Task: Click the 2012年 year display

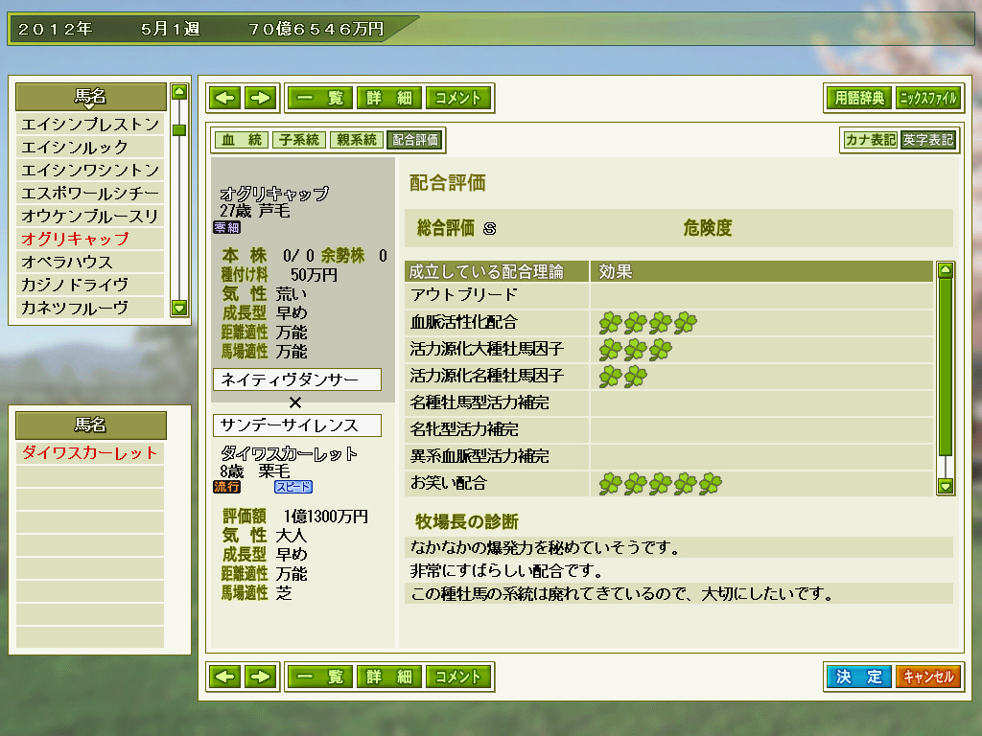Action: coord(55,29)
